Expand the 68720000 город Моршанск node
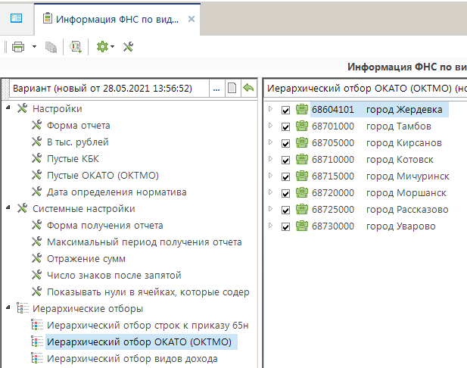Screen dimensions: 467x368 pos(270,192)
